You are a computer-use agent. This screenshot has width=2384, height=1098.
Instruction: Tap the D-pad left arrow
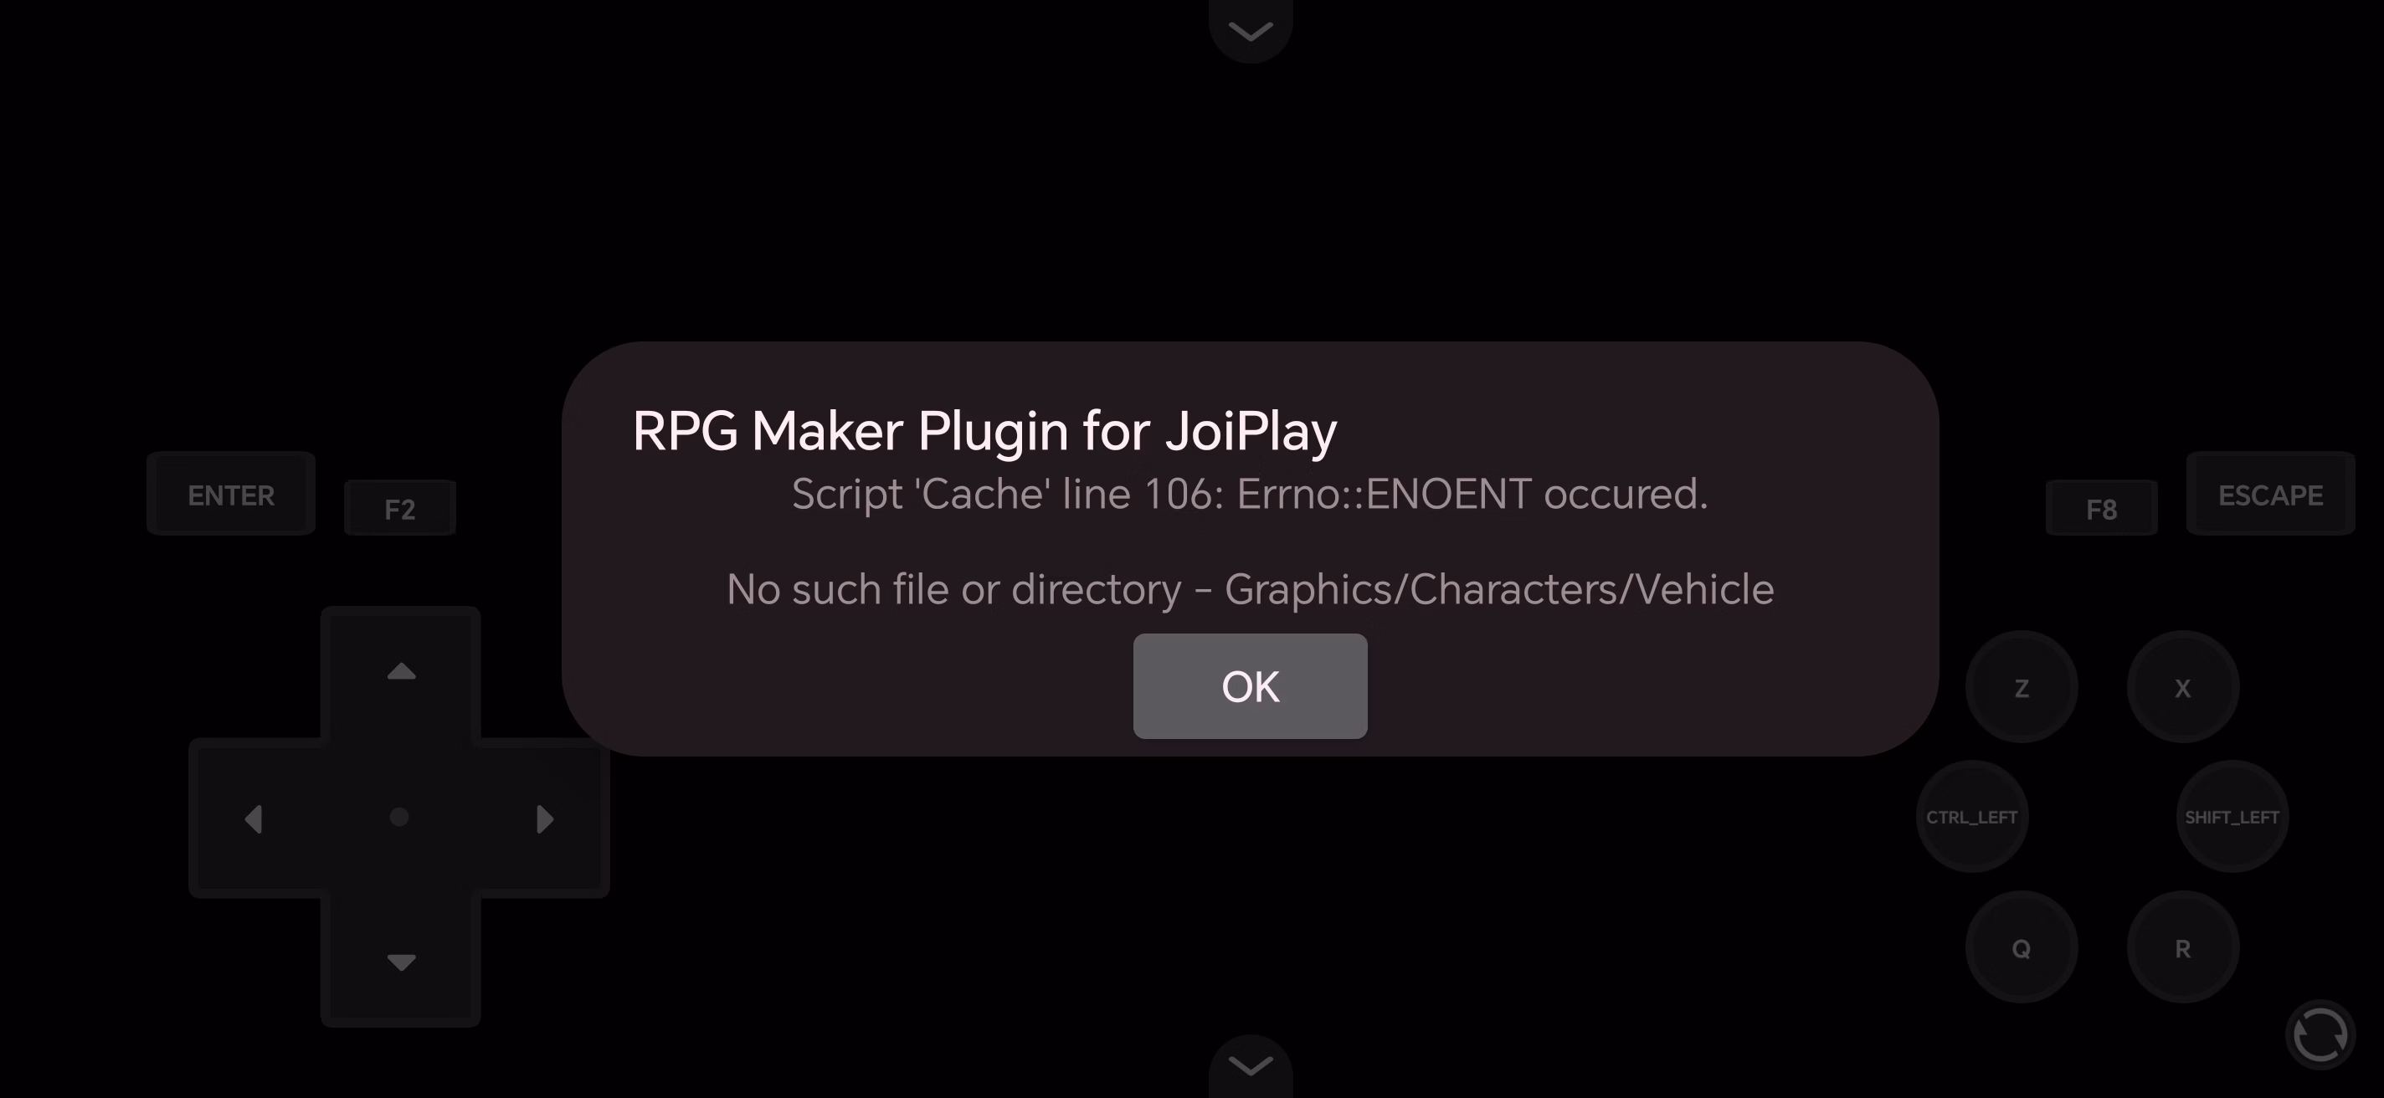pos(254,818)
